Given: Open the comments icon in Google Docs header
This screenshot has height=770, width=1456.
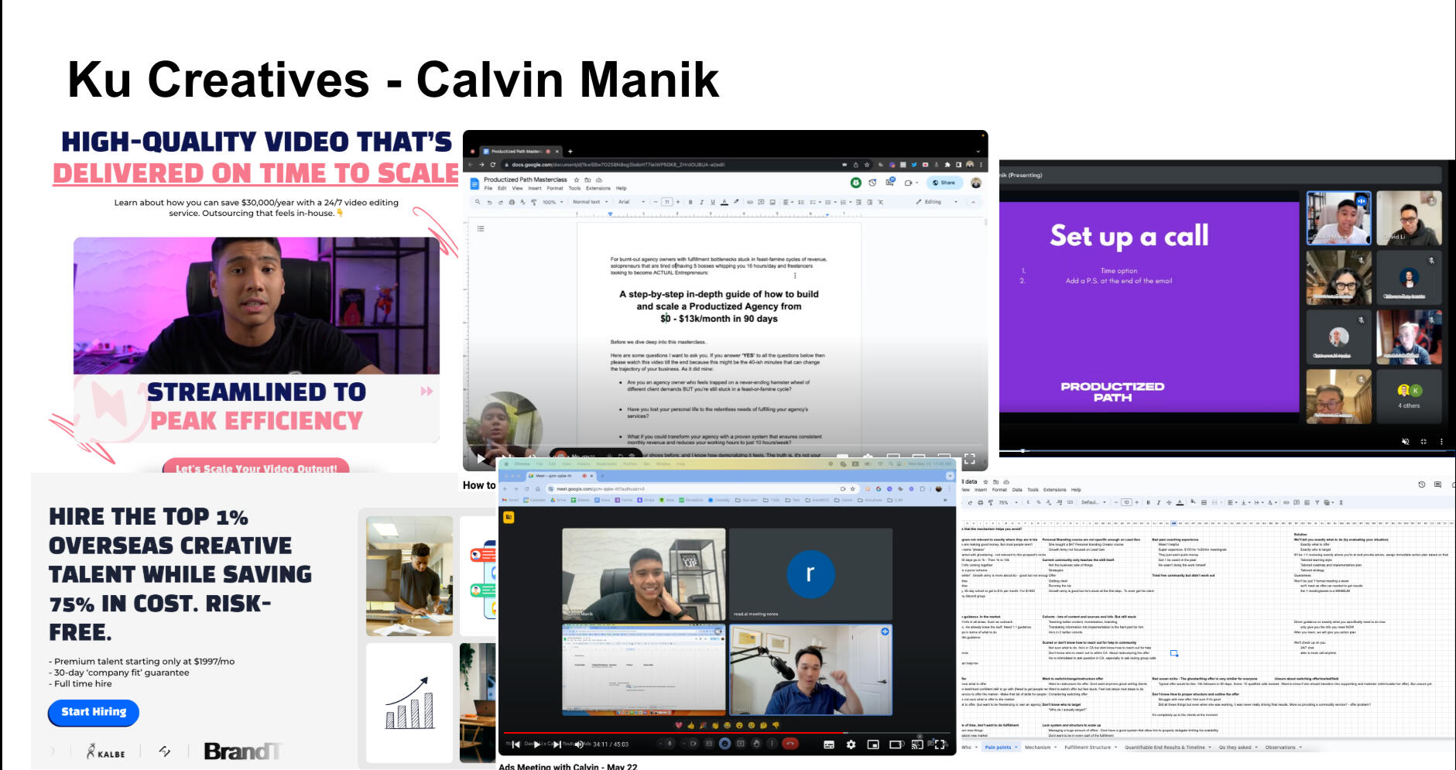Looking at the screenshot, I should [x=889, y=183].
